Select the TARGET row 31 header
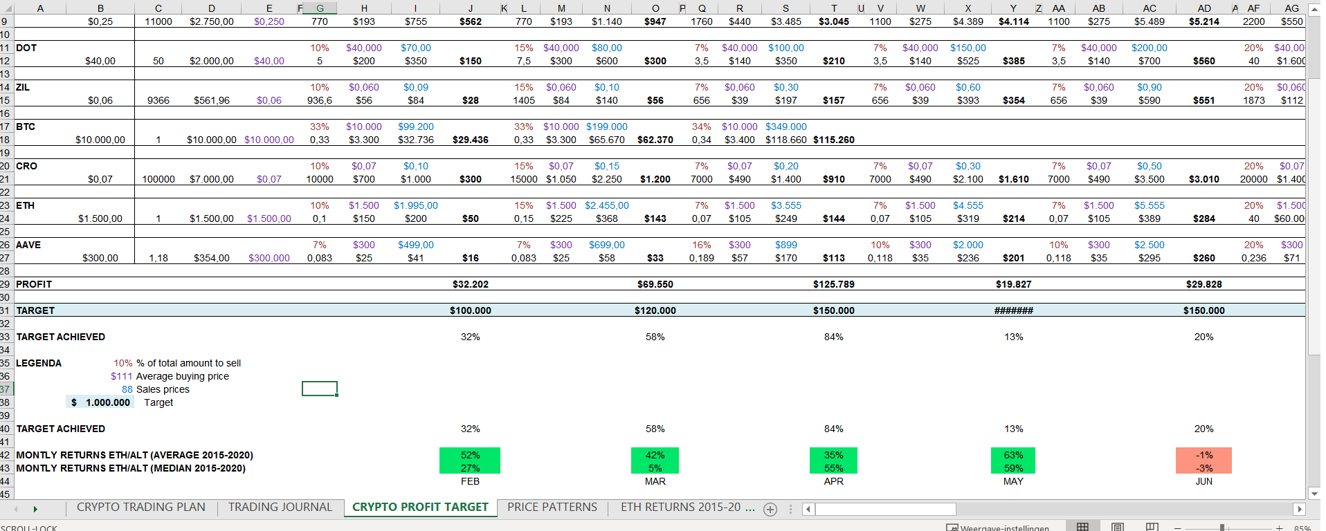Screen dimensions: 1326x531 coord(6,310)
